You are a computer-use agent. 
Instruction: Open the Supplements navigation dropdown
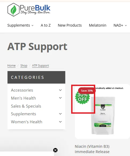(x=20, y=25)
